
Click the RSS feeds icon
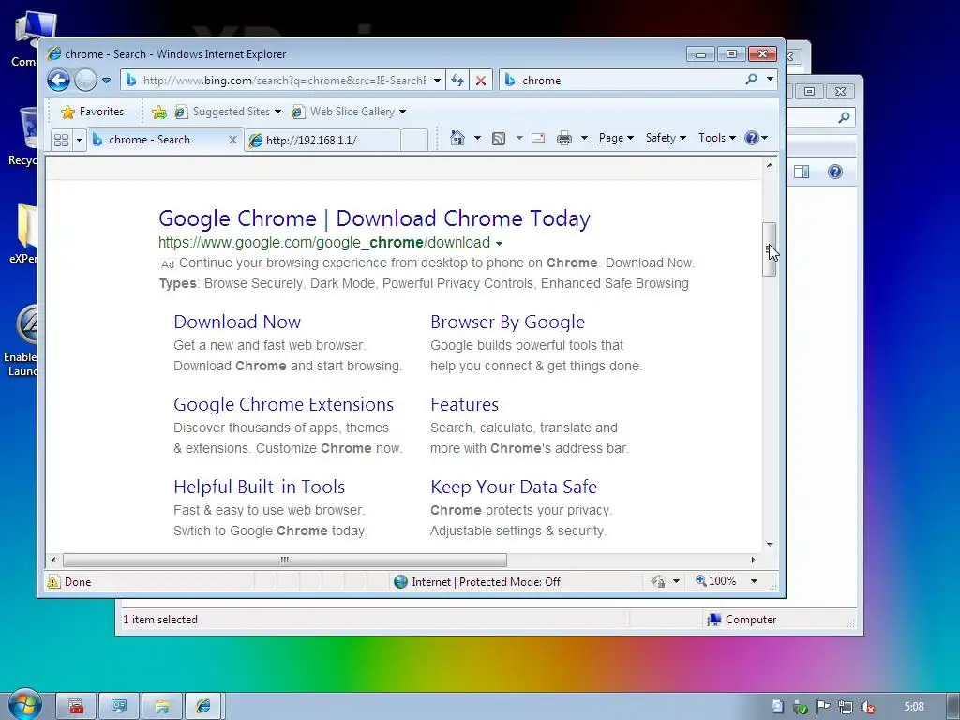(499, 139)
